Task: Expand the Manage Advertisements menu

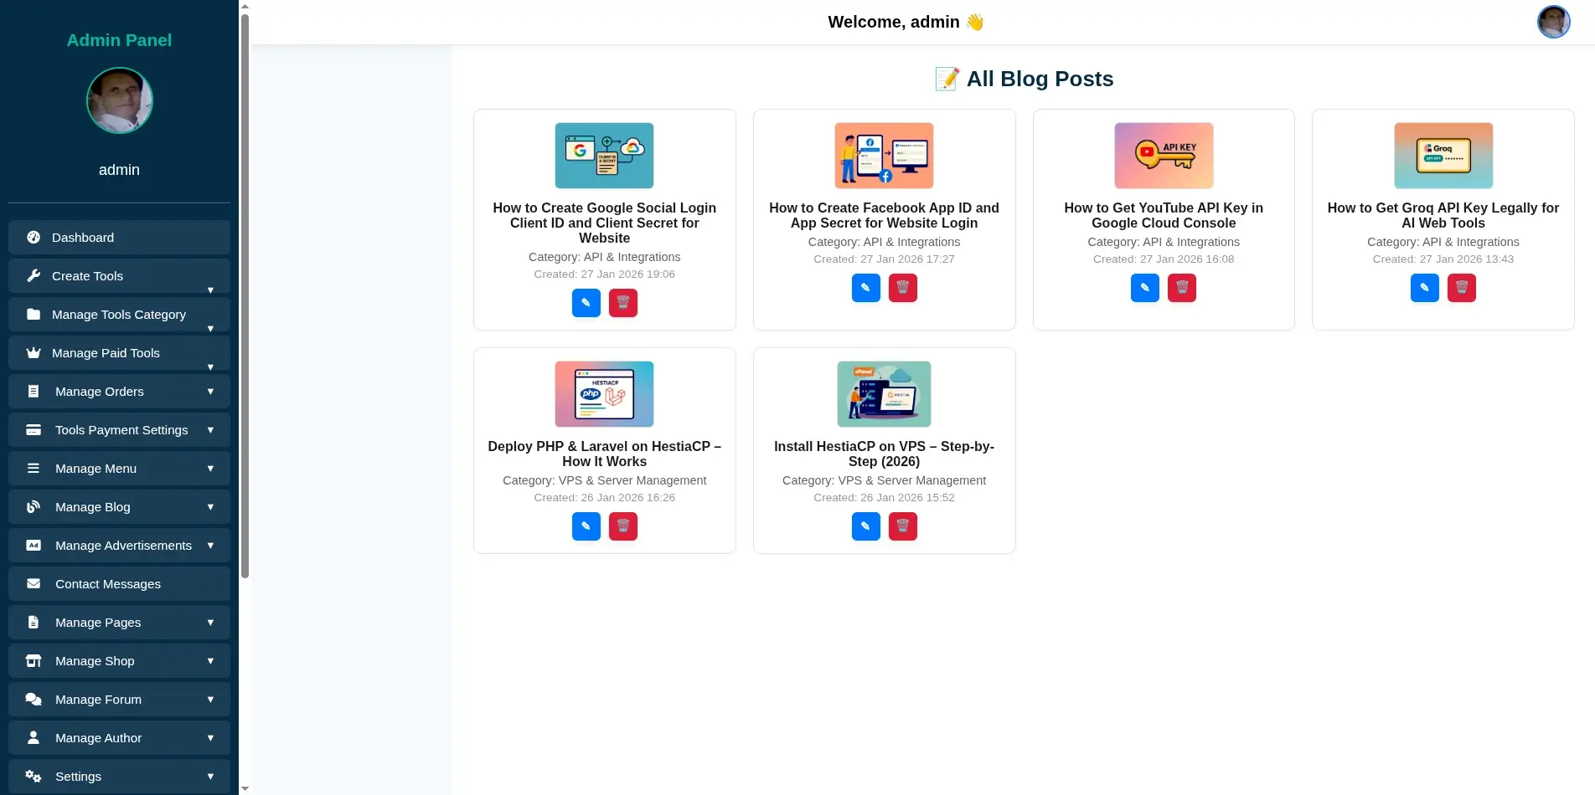Action: tap(209, 545)
